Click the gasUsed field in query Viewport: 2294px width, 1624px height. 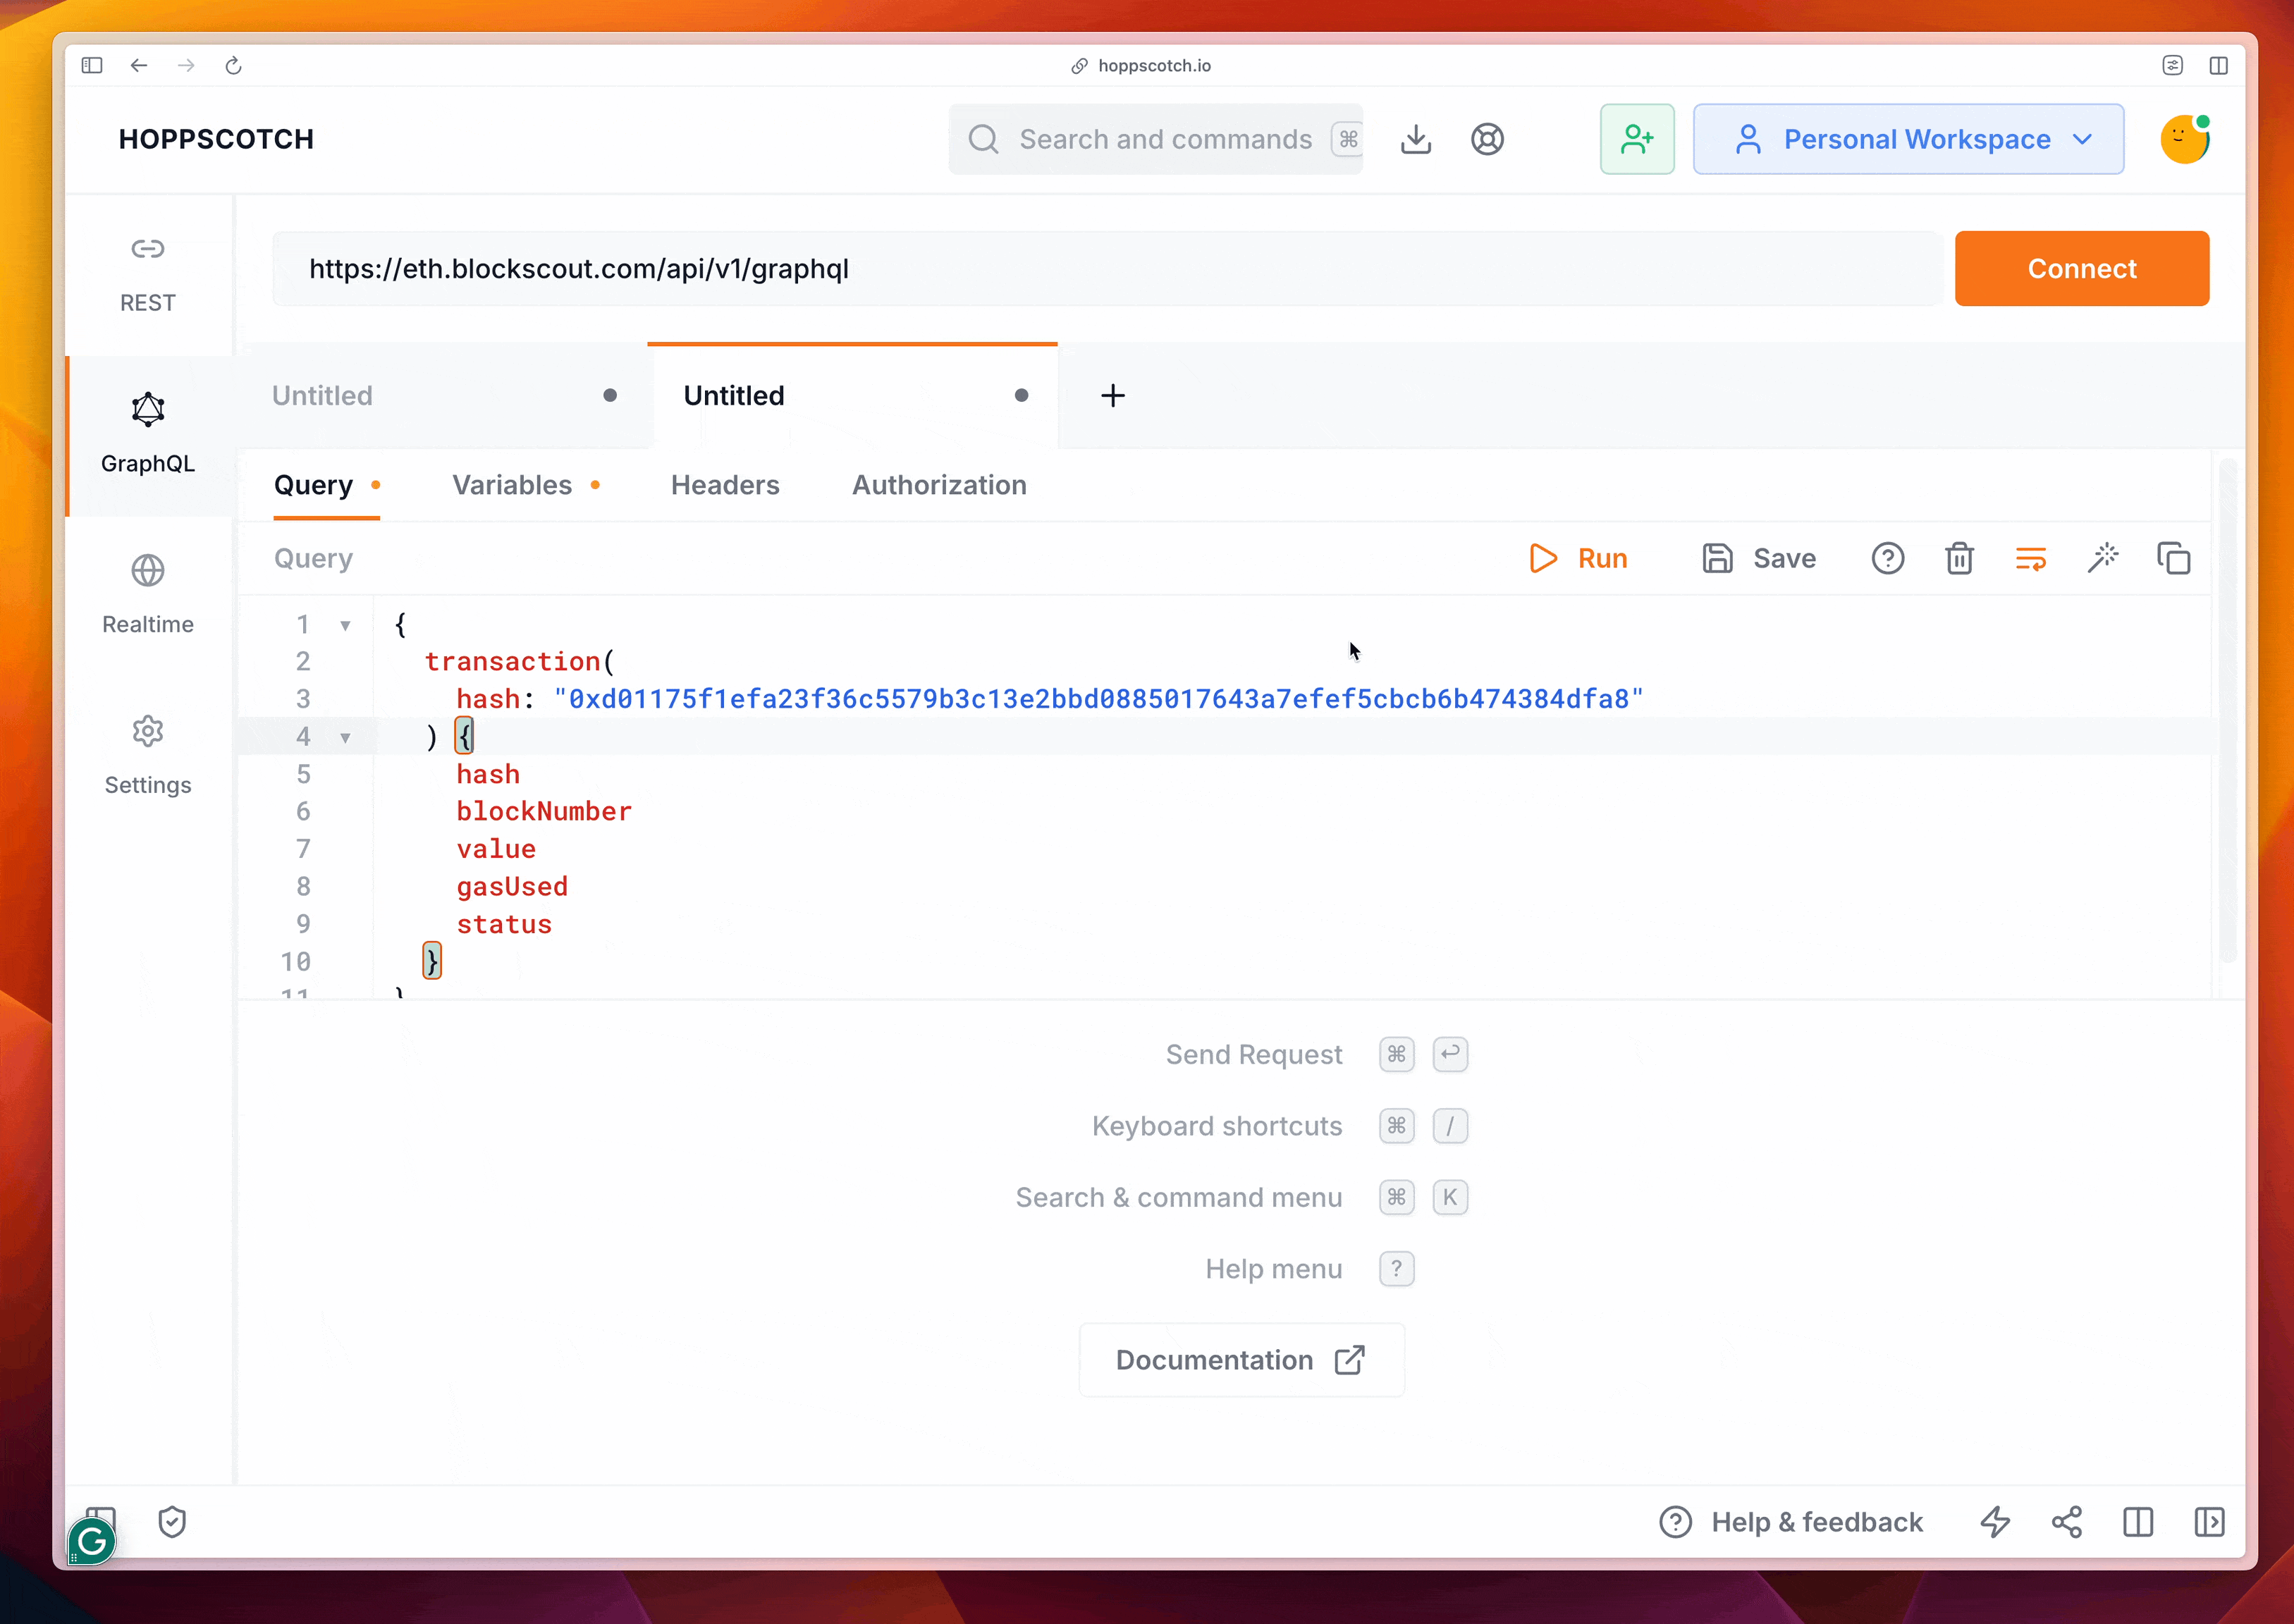tap(512, 886)
